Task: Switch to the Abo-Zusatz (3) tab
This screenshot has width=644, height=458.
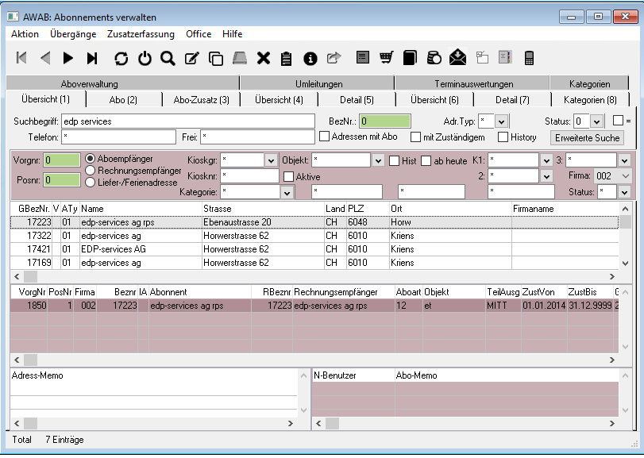Action: pyautogui.click(x=201, y=100)
